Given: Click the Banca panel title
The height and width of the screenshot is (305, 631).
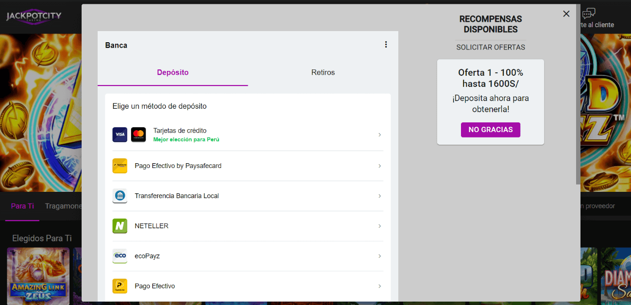Looking at the screenshot, I should [116, 45].
